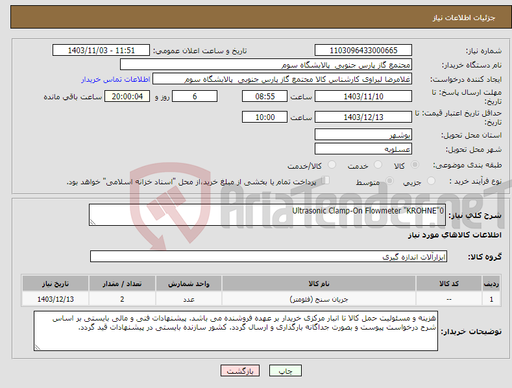Open the اطلاعات تماس خریدار link
The height and width of the screenshot is (388, 512).
(116, 79)
